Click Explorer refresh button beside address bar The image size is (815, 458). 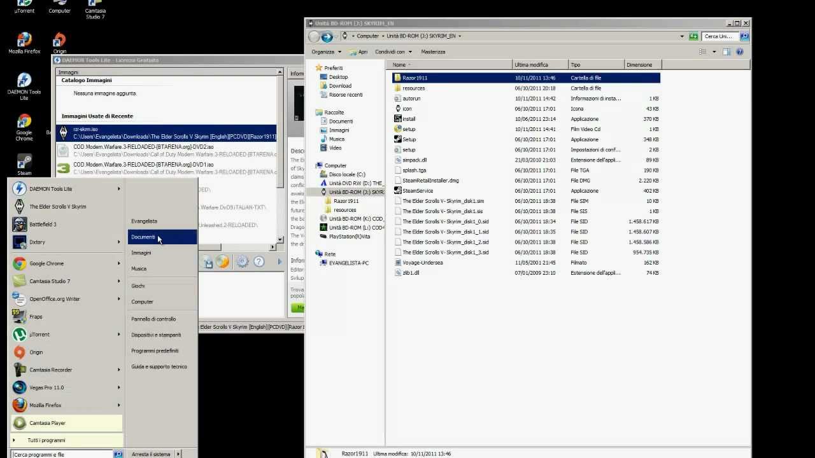(x=693, y=36)
